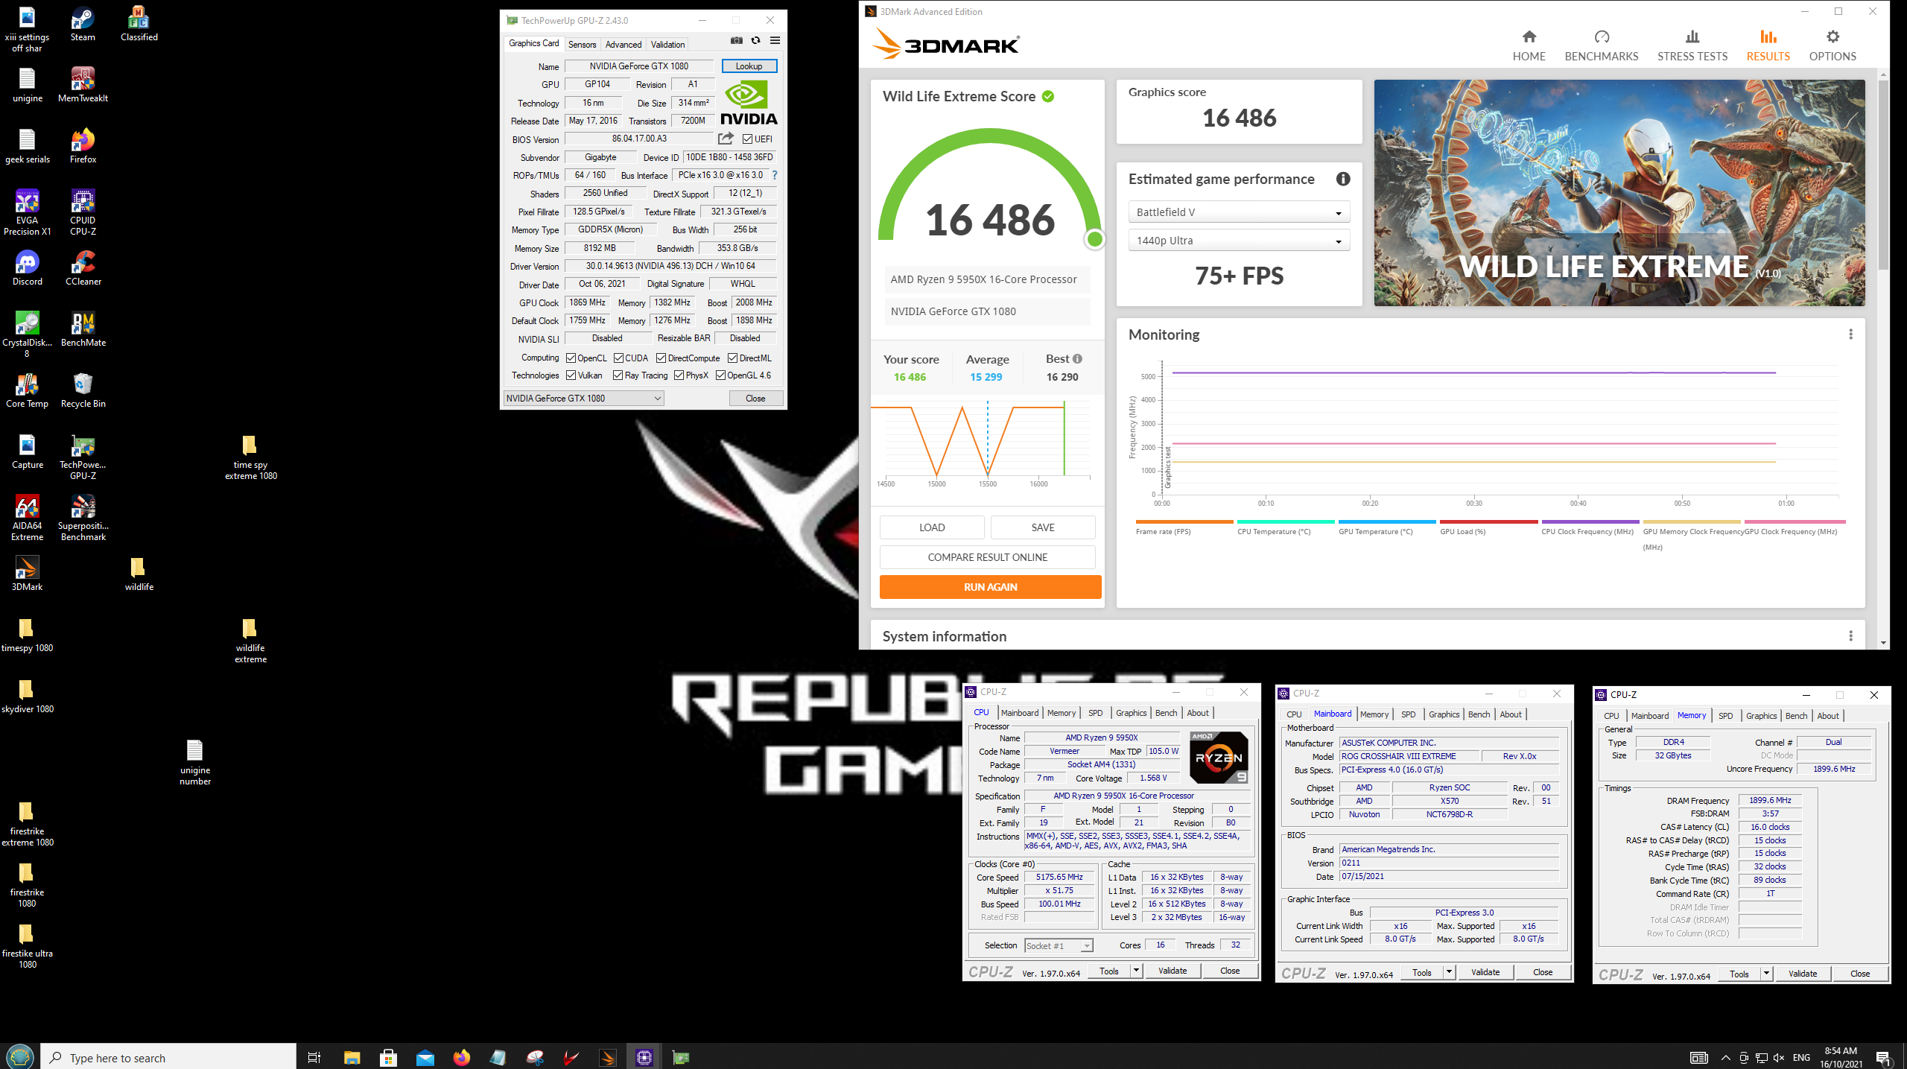This screenshot has width=1907, height=1069.
Task: Switch to Advanced tab in GPU-Z
Action: click(623, 45)
